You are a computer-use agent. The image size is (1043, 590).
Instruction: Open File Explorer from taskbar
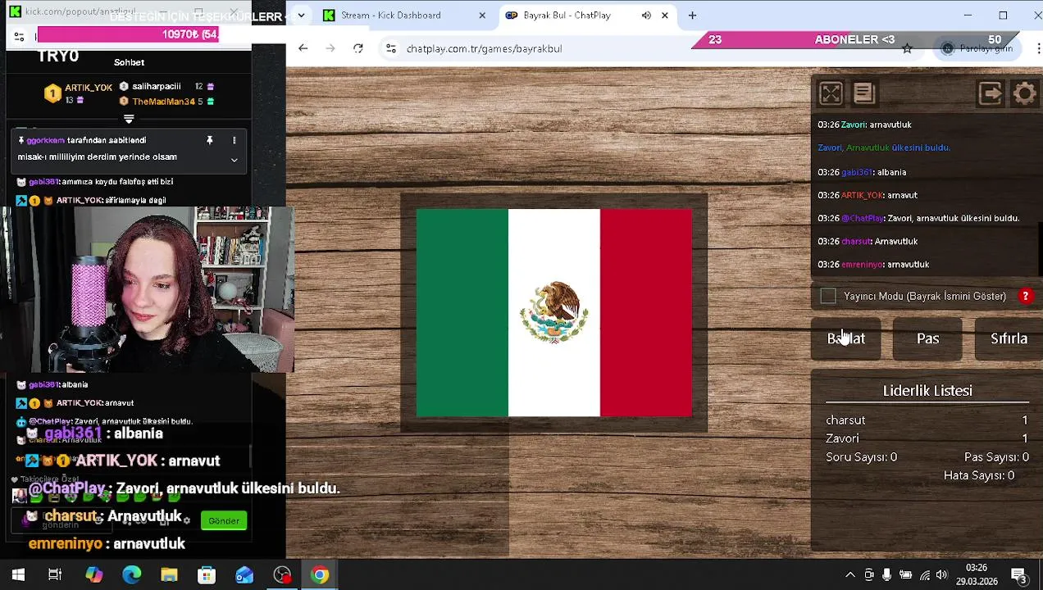(169, 575)
